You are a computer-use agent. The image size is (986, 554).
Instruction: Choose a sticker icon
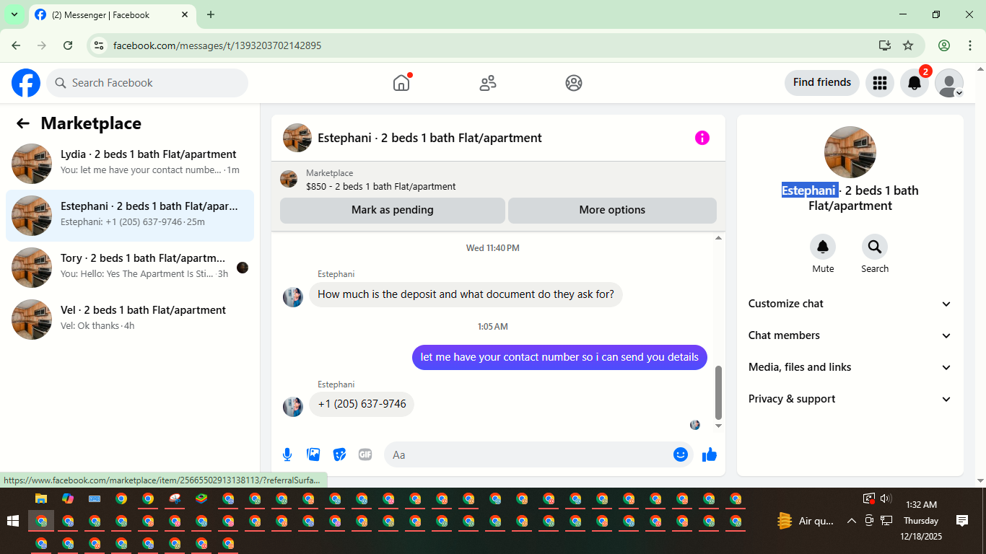point(339,454)
